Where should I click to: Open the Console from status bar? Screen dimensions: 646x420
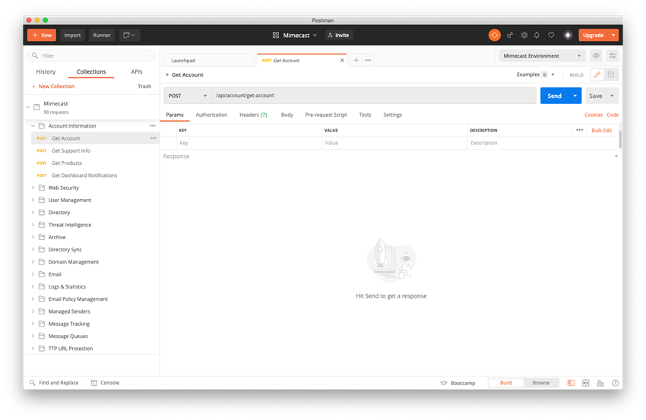coord(105,383)
